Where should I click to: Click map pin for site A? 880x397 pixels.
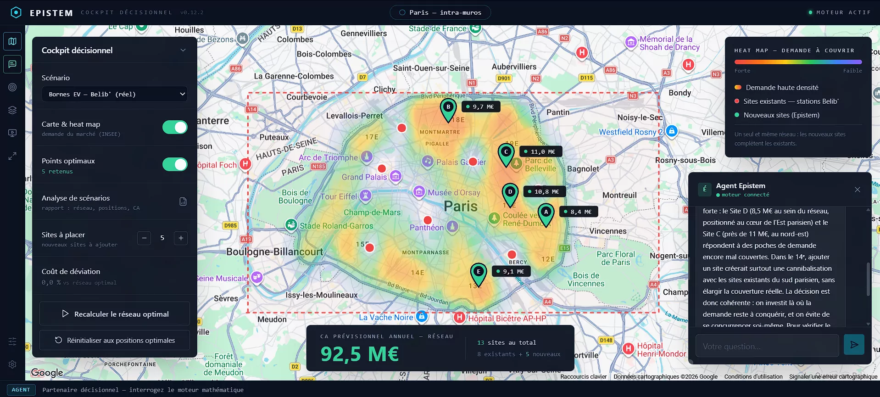coord(546,215)
